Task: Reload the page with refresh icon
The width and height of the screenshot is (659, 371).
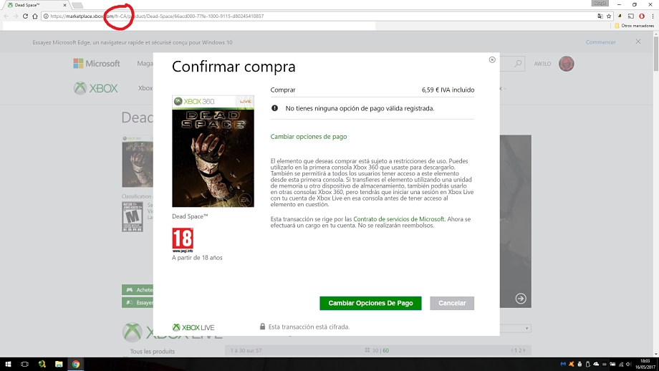Action: [25, 16]
